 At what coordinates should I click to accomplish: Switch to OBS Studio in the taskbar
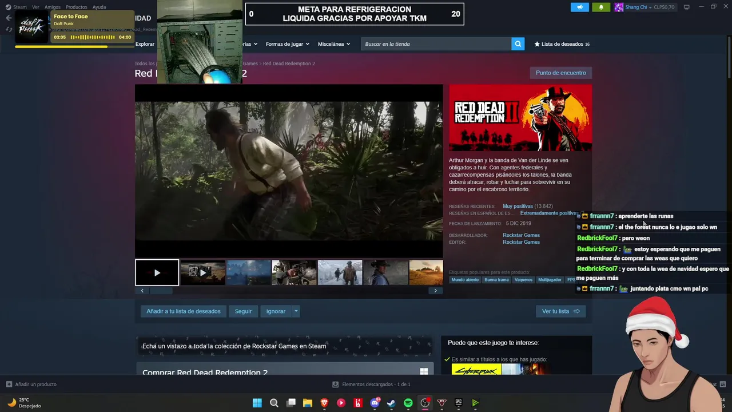point(425,403)
